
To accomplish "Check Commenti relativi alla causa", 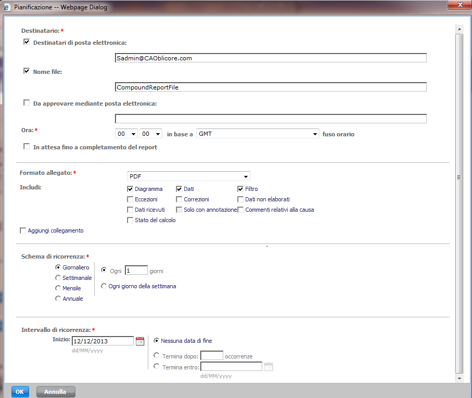I will pyautogui.click(x=240, y=210).
